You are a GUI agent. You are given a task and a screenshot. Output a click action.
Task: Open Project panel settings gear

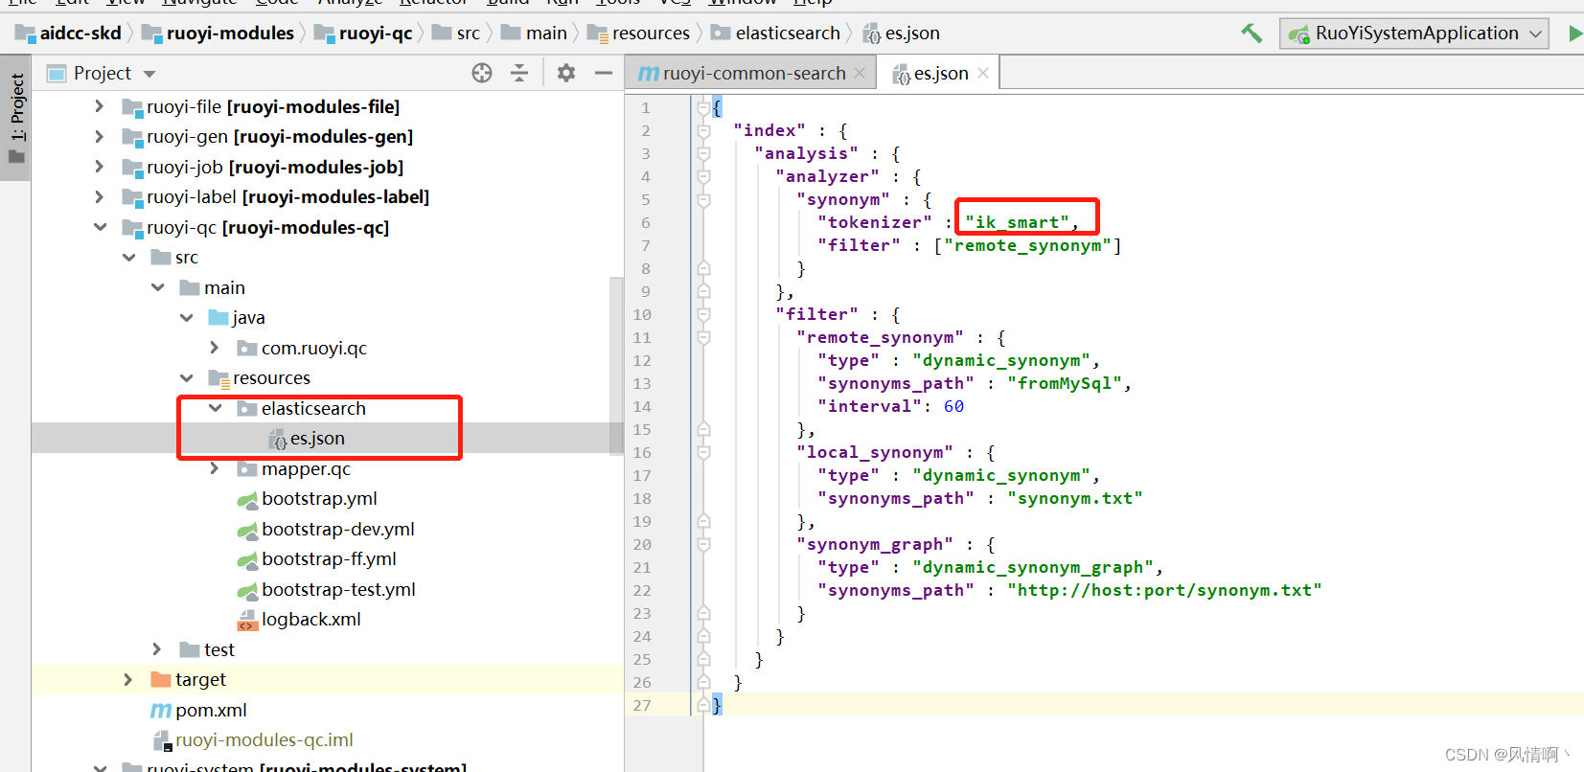(566, 73)
